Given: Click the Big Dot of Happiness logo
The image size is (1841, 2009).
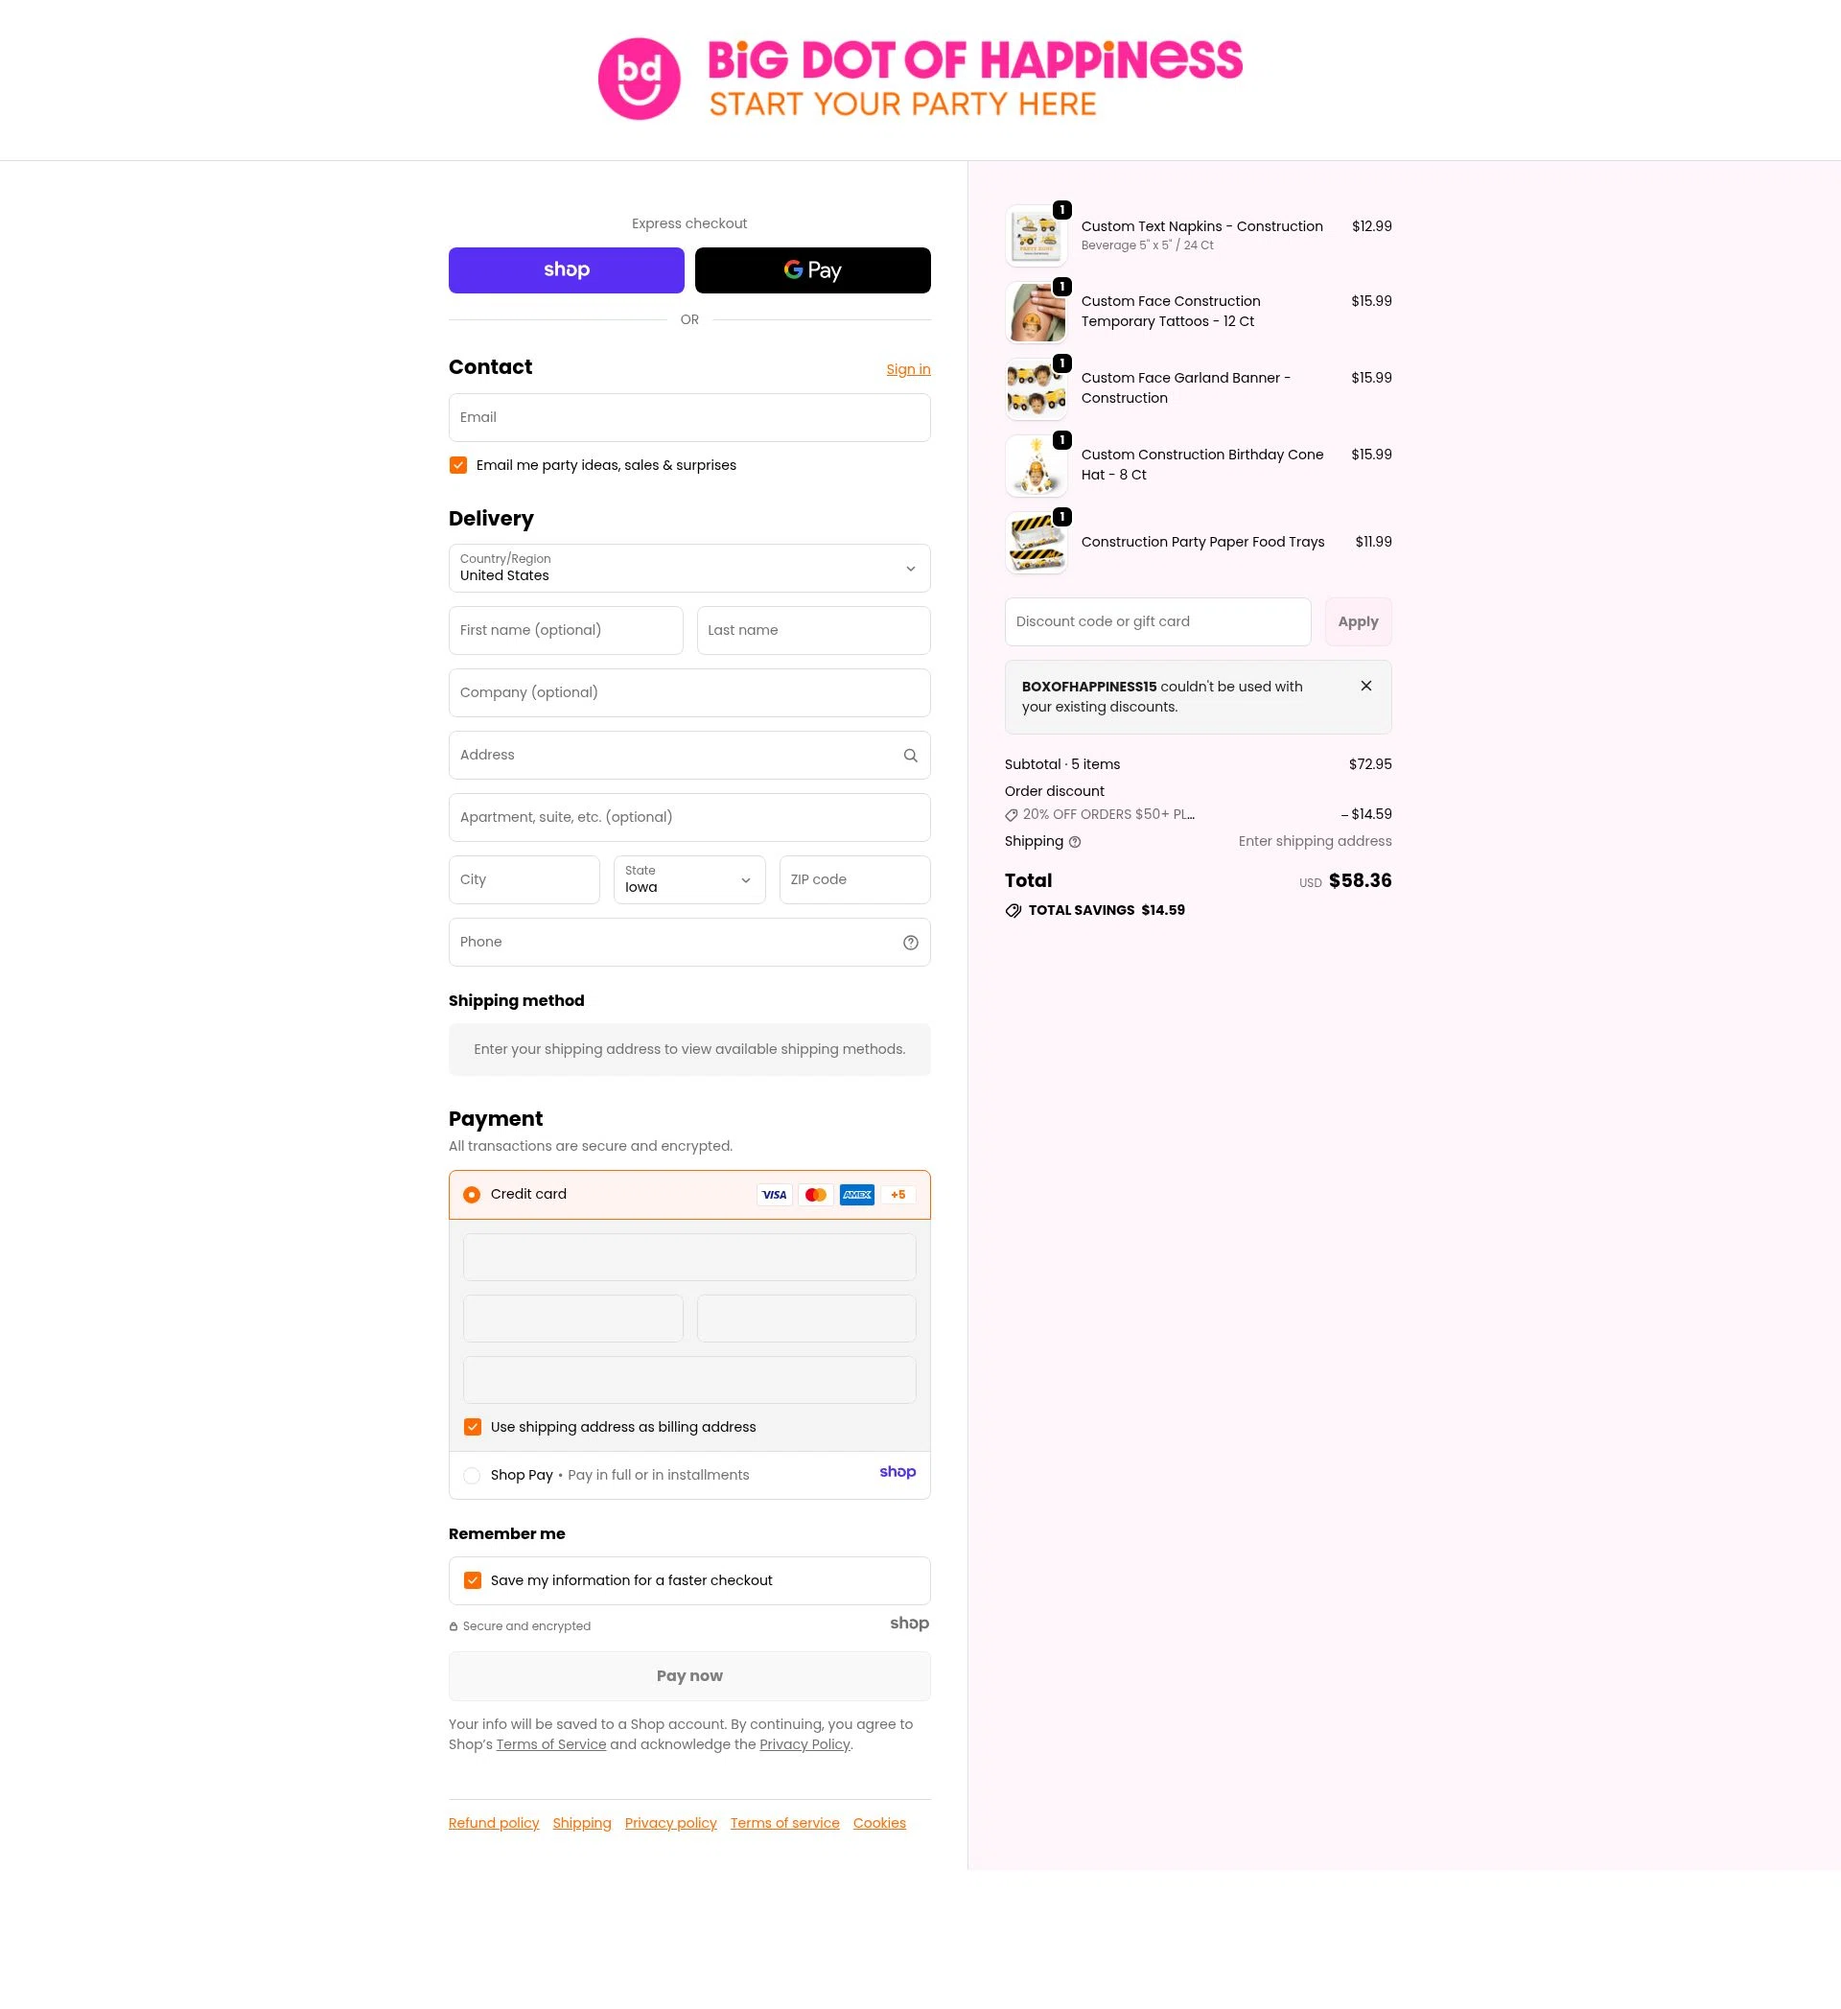Looking at the screenshot, I should (x=920, y=79).
